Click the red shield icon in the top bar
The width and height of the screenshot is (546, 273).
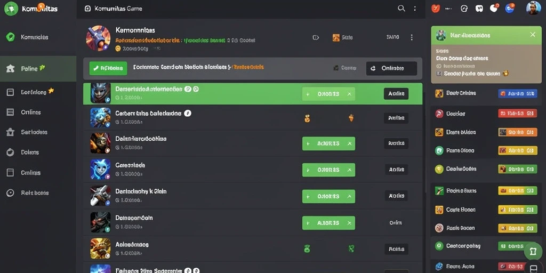point(436,9)
